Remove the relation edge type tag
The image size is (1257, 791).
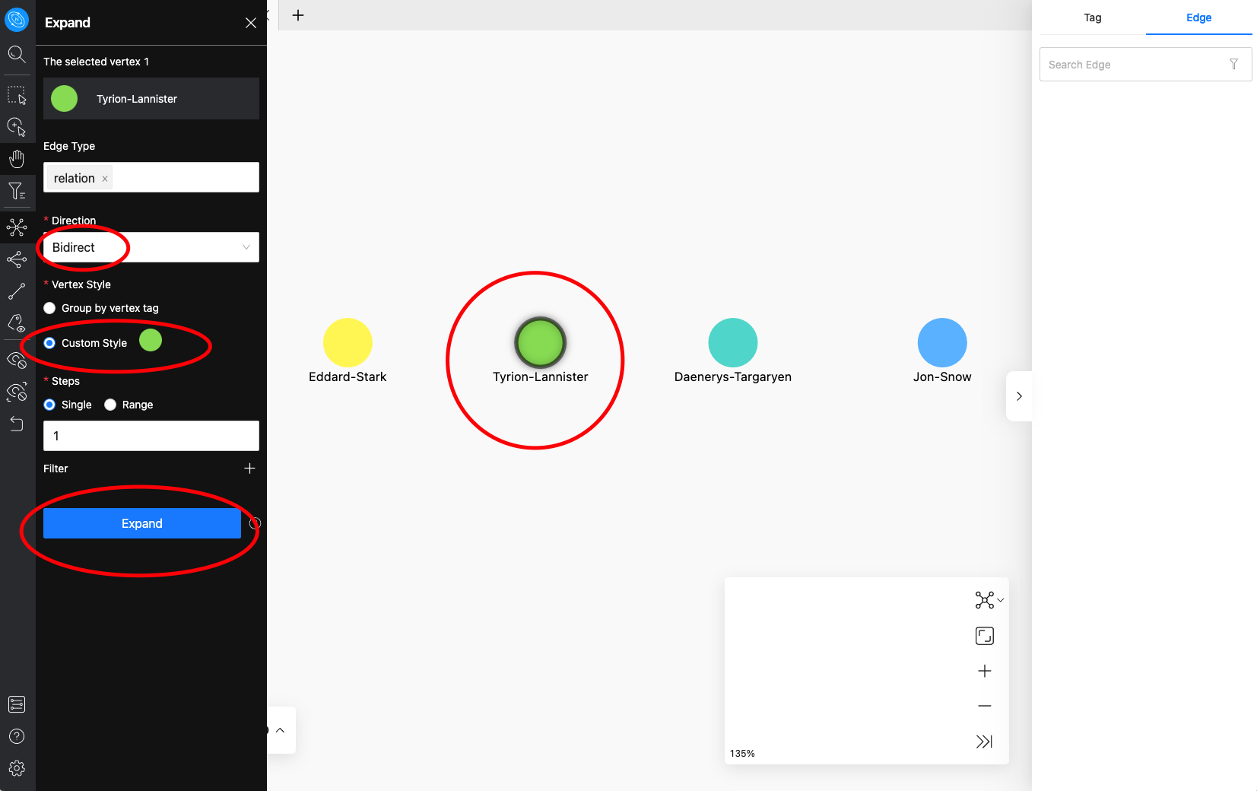click(x=105, y=179)
